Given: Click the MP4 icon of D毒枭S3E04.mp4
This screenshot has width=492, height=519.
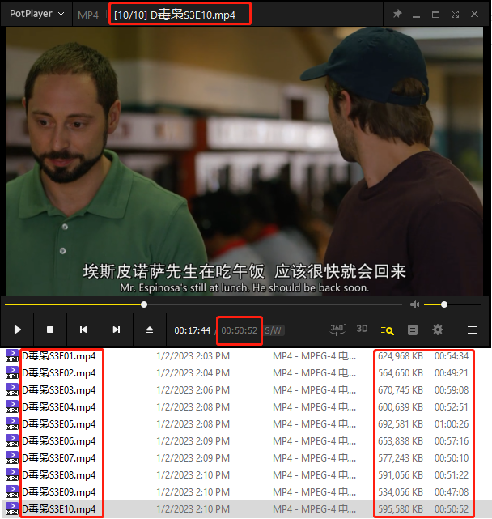Looking at the screenshot, I should [12, 407].
